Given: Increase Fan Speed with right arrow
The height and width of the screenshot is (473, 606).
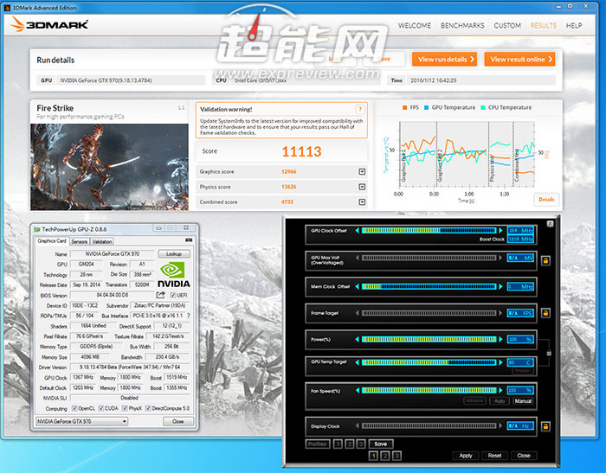Looking at the screenshot, I should pos(501,390).
